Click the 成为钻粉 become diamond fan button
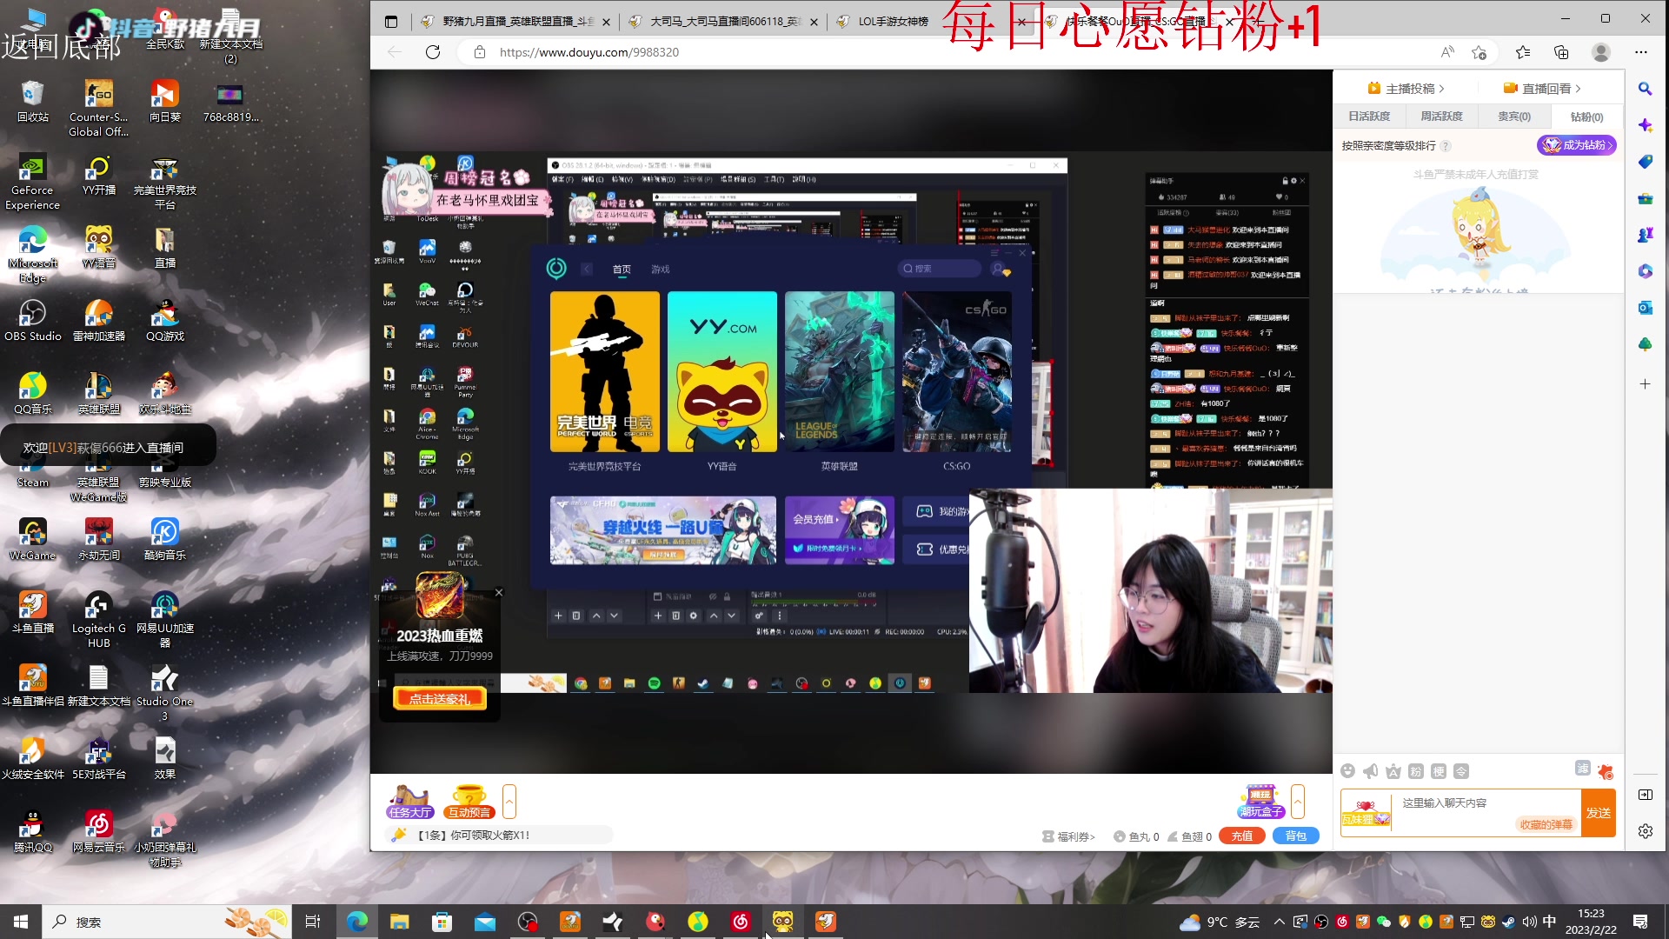Viewport: 1669px width, 939px height. coord(1579,145)
